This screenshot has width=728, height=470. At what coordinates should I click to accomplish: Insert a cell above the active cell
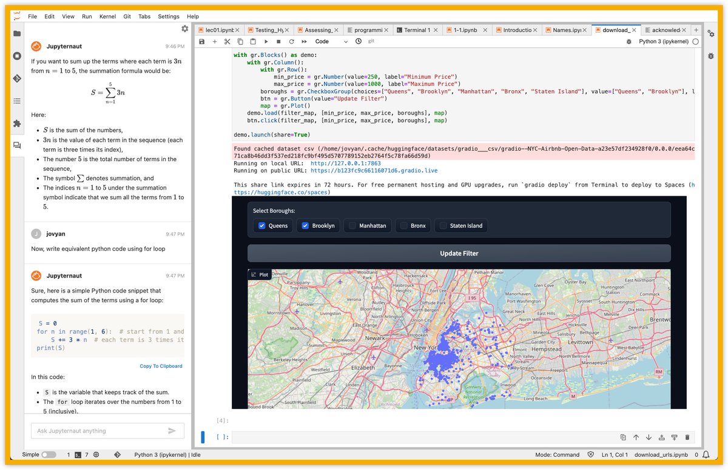[661, 437]
